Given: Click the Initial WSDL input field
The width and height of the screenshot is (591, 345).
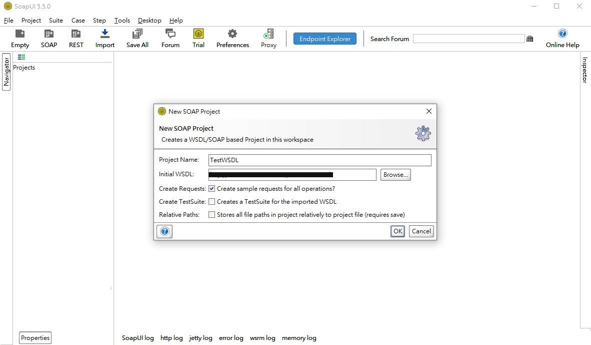Looking at the screenshot, I should [x=292, y=175].
